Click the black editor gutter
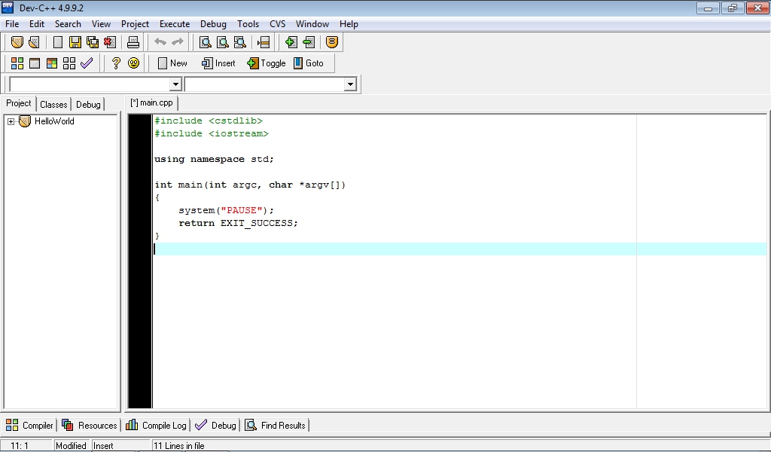 click(140, 261)
